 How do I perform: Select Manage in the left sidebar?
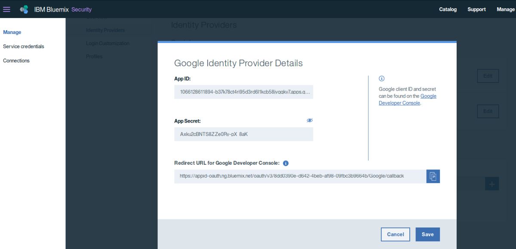coord(12,32)
